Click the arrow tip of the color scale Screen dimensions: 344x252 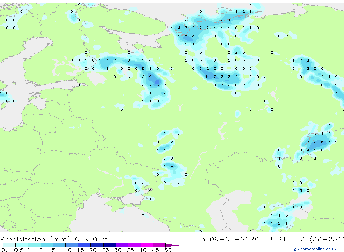coord(172,245)
